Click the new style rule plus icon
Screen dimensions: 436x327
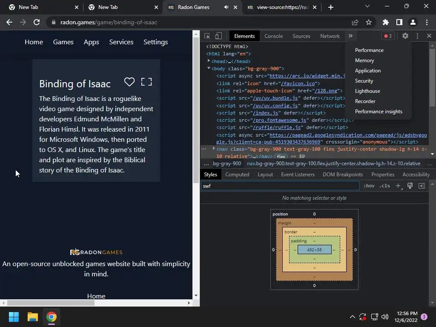pyautogui.click(x=399, y=186)
